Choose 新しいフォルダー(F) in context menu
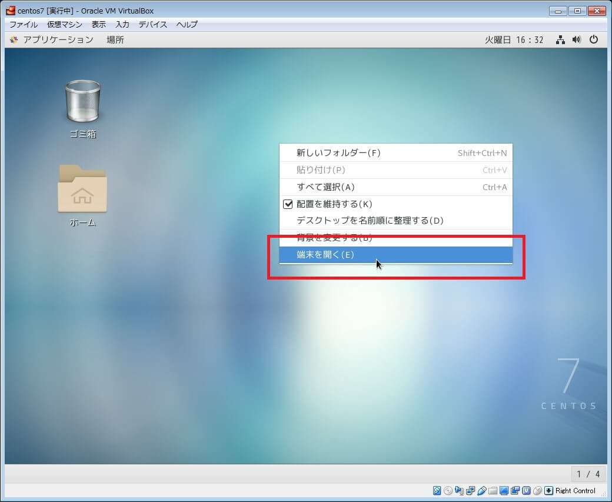The width and height of the screenshot is (612, 502). (x=338, y=153)
